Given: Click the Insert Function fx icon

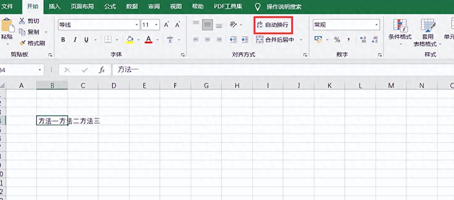Looking at the screenshot, I should pyautogui.click(x=102, y=70).
